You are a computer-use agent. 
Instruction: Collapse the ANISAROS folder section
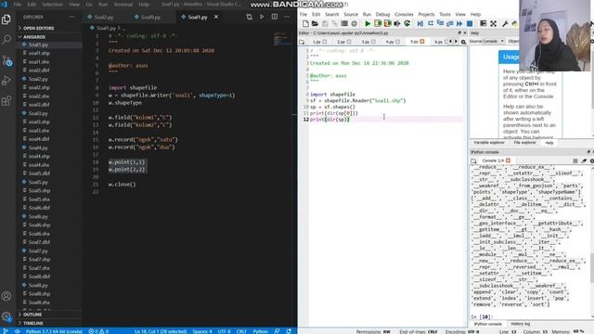click(34, 37)
